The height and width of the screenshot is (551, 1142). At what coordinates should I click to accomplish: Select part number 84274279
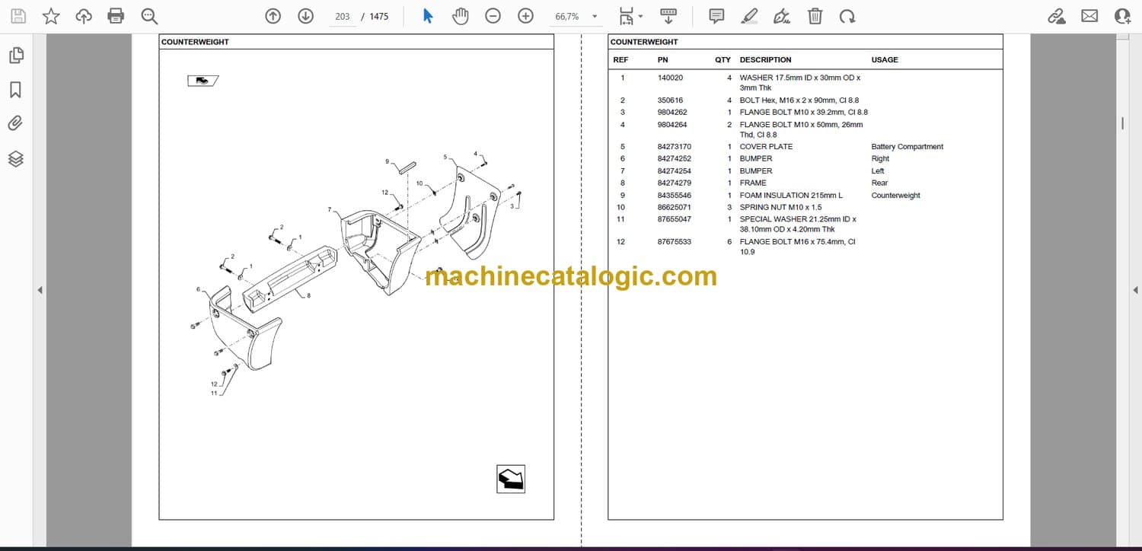point(675,183)
